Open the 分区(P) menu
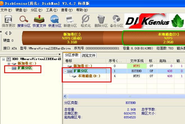185x124 pixels. (x=36, y=10)
